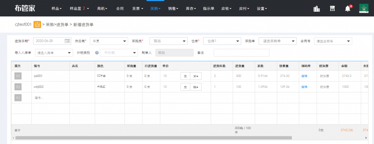This screenshot has height=144, width=374.
Task: Open the 采购 menu
Action: tap(156, 9)
